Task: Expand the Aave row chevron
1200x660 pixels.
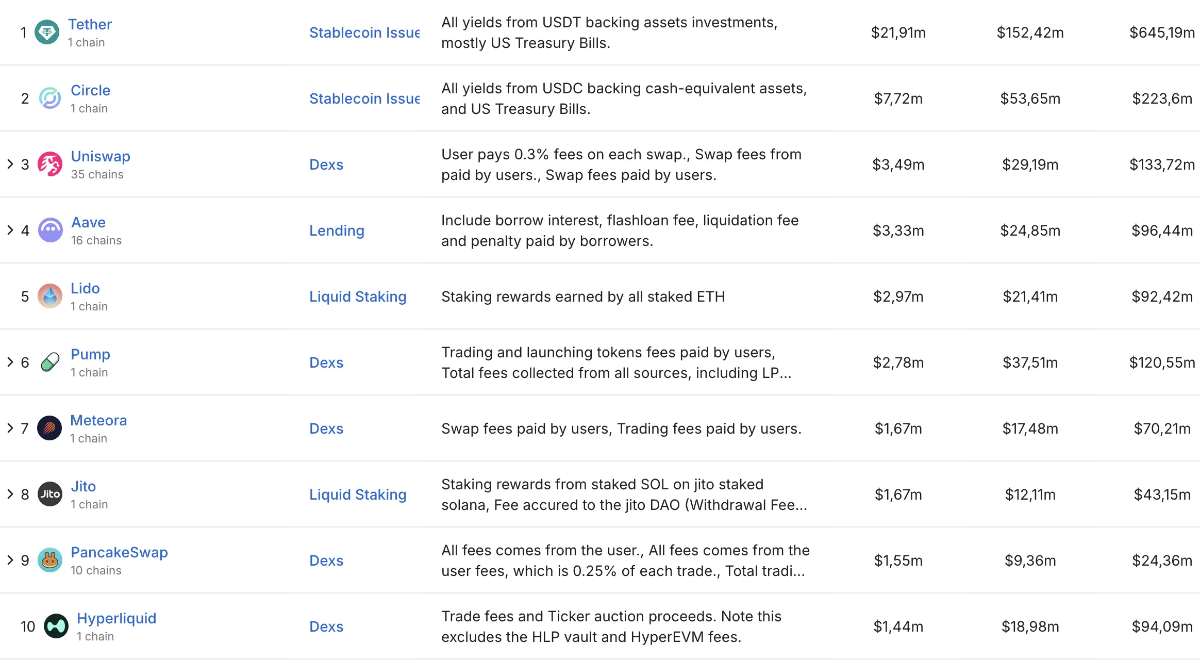Action: [10, 230]
